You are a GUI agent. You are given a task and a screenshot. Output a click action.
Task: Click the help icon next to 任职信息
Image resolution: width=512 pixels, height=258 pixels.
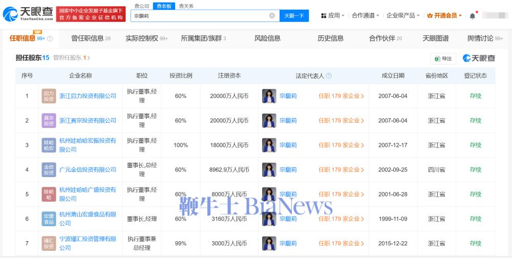click(50, 38)
